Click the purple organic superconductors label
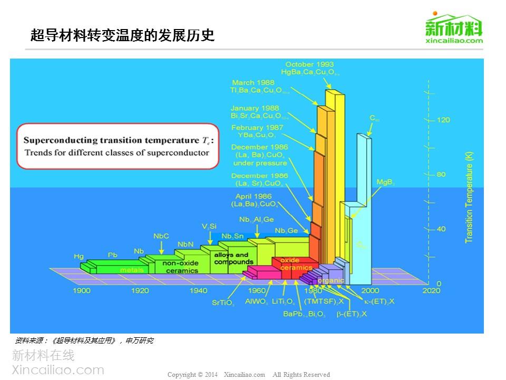506x380 pixels. 332,280
